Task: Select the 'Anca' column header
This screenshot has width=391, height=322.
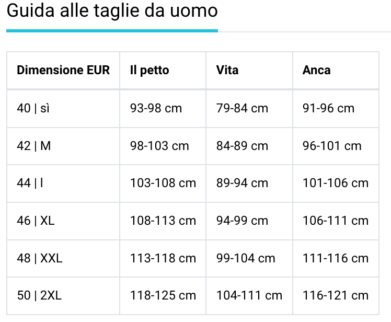Action: [316, 70]
